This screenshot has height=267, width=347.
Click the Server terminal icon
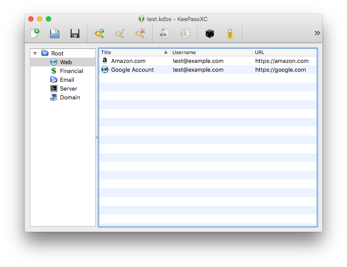coord(53,88)
